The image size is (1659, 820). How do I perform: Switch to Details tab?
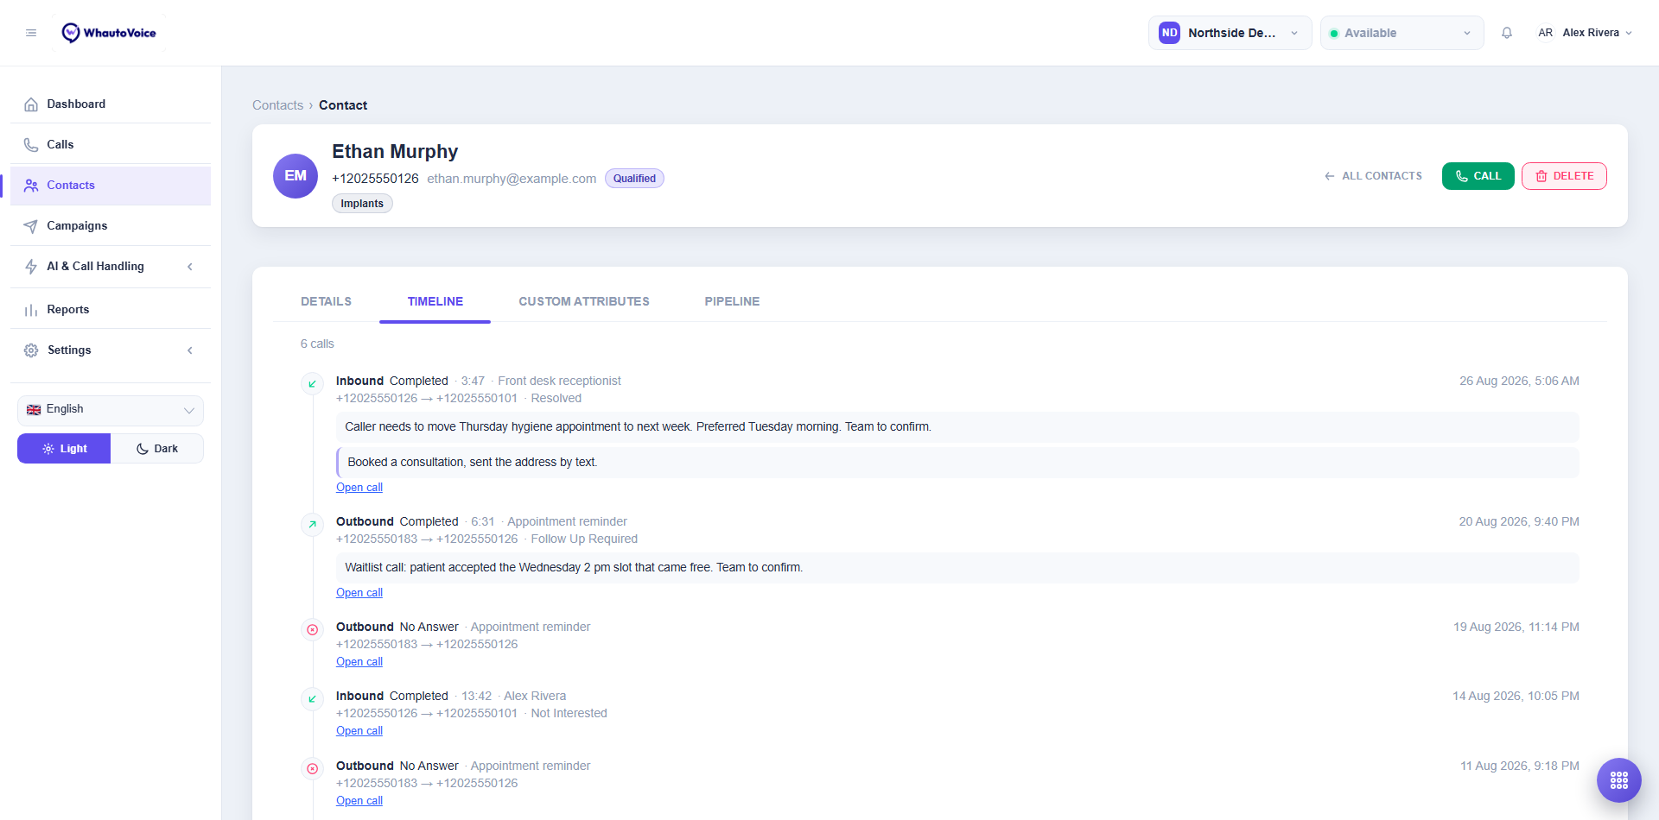pos(326,301)
